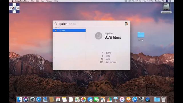Click the screen recording stop icon

coord(126,1)
